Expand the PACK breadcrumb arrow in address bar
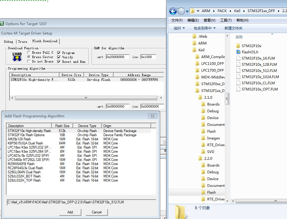The height and width of the screenshot is (219, 287). pyautogui.click(x=230, y=11)
